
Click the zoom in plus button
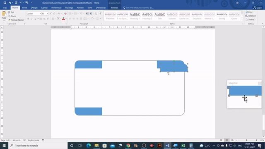point(256,140)
